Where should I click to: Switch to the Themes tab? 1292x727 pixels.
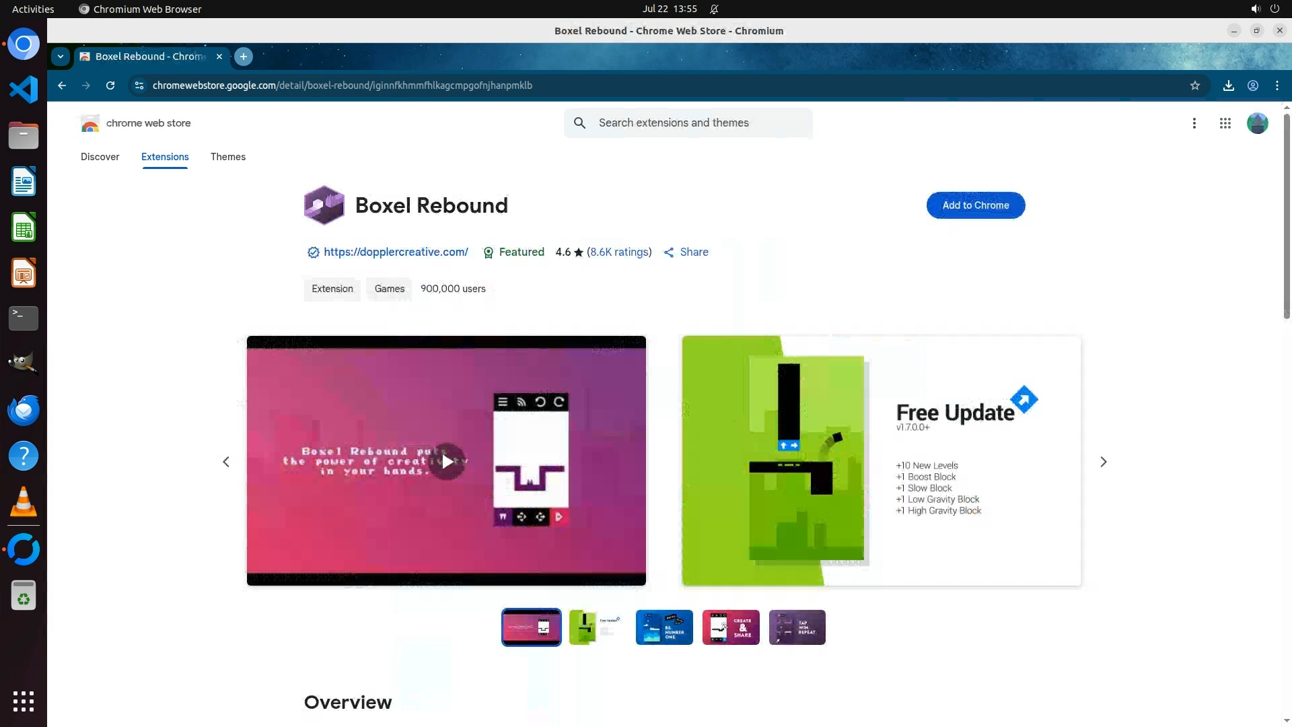coord(227,157)
